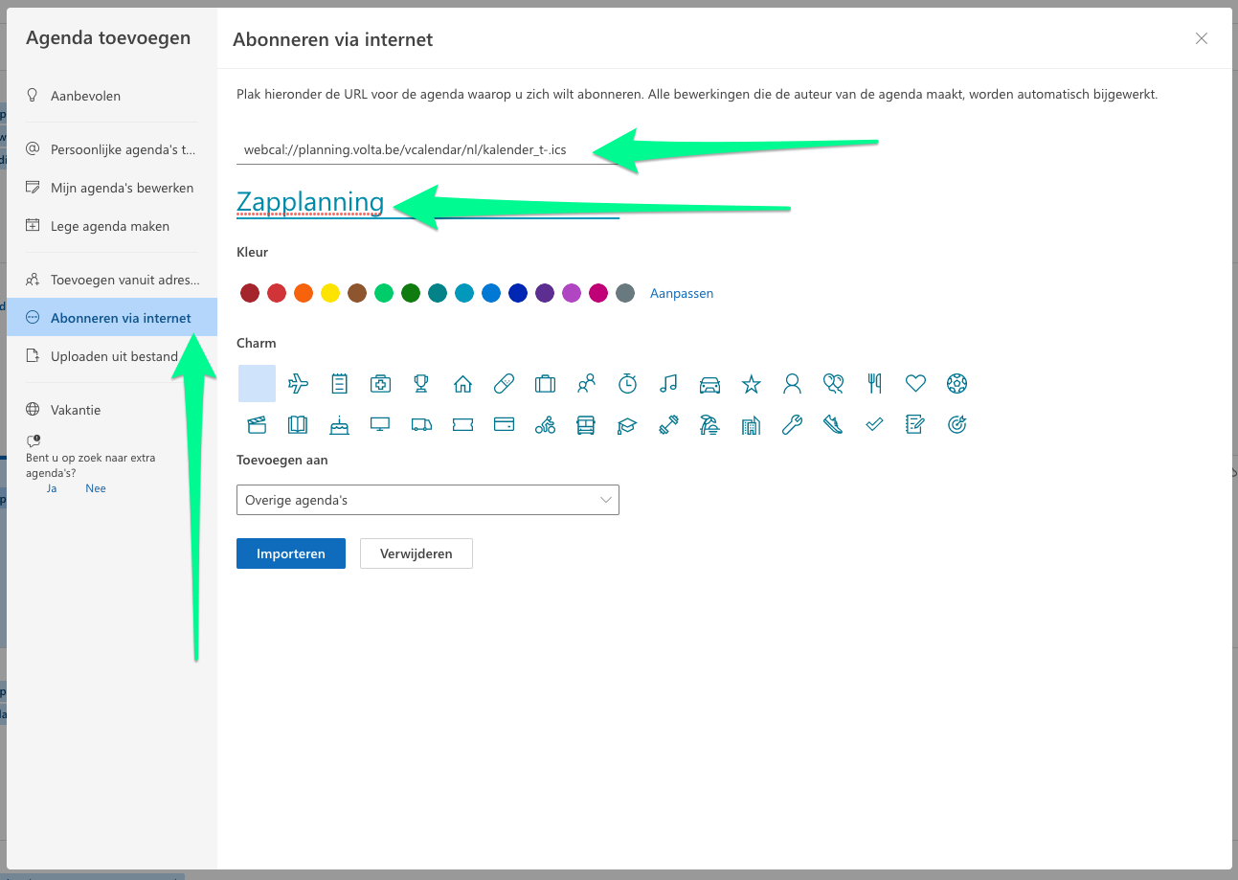Pick the heart charm icon
The height and width of the screenshot is (880, 1238).
tap(915, 384)
